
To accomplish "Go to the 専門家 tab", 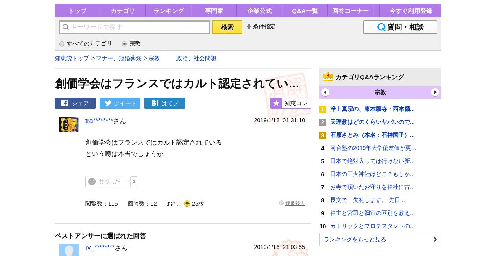I will 213,11.
